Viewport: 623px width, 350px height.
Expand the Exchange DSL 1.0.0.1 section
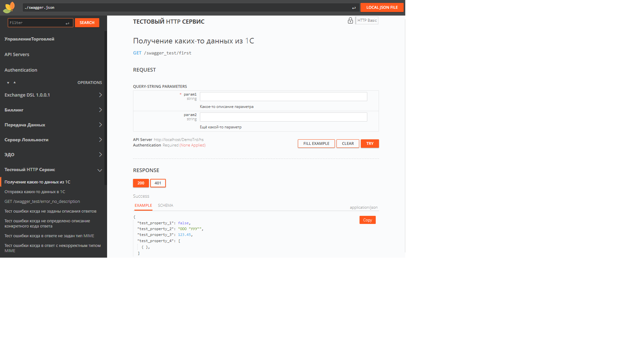100,95
